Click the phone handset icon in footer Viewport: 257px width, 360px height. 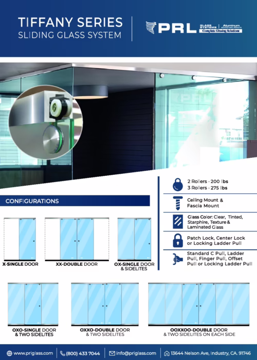pyautogui.click(x=62, y=353)
